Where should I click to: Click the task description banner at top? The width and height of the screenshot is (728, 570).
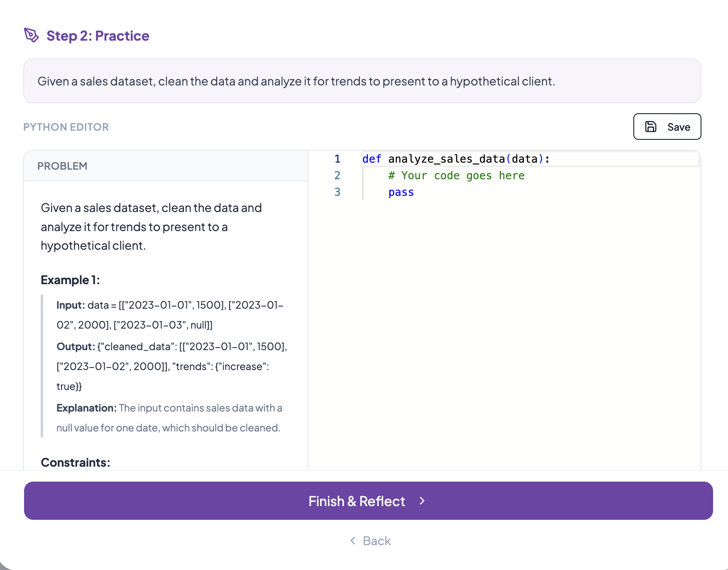tap(296, 81)
